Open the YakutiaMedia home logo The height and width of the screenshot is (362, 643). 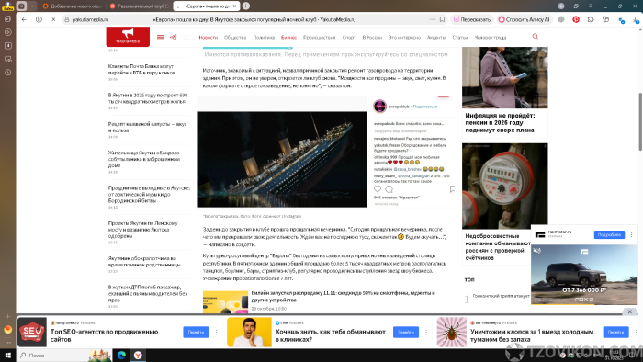pos(128,37)
